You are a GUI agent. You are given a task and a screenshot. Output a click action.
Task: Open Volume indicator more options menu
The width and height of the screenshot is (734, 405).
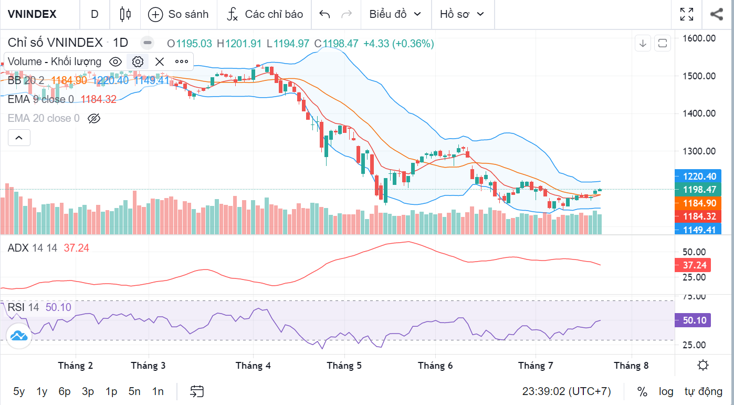[x=182, y=61]
